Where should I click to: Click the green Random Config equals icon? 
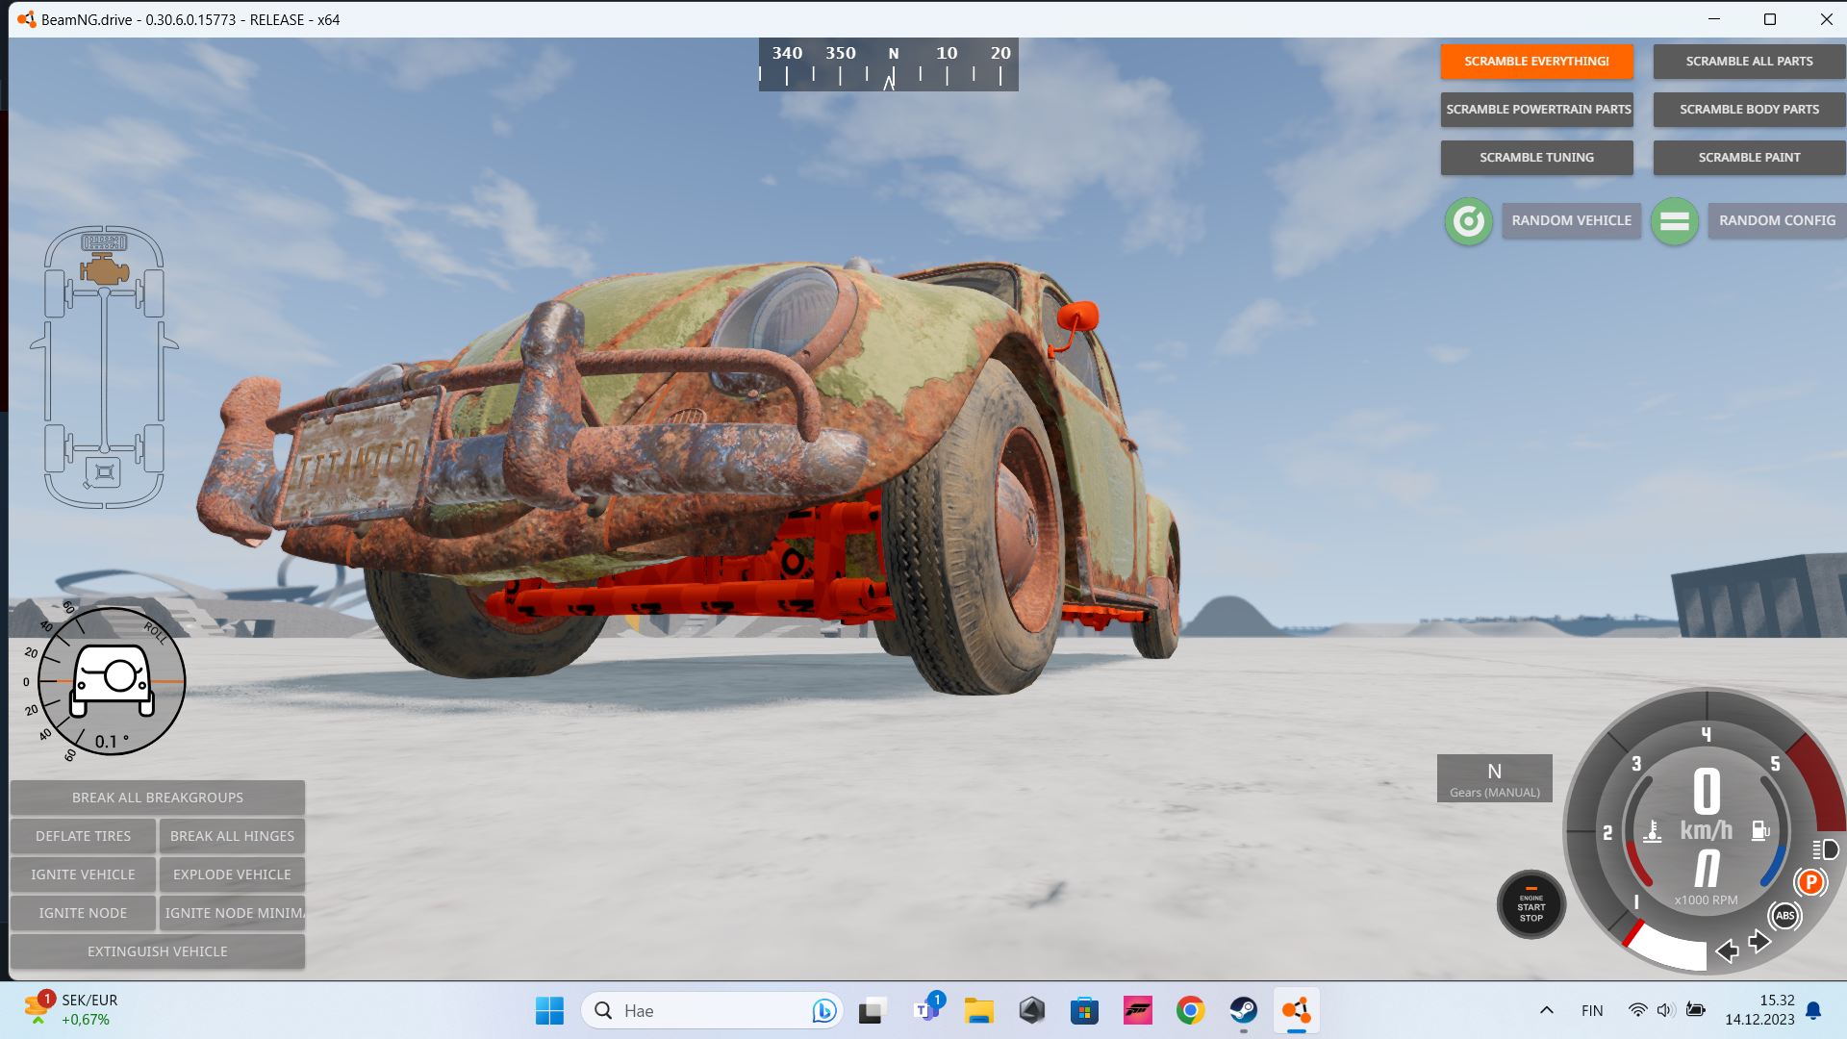coord(1674,221)
